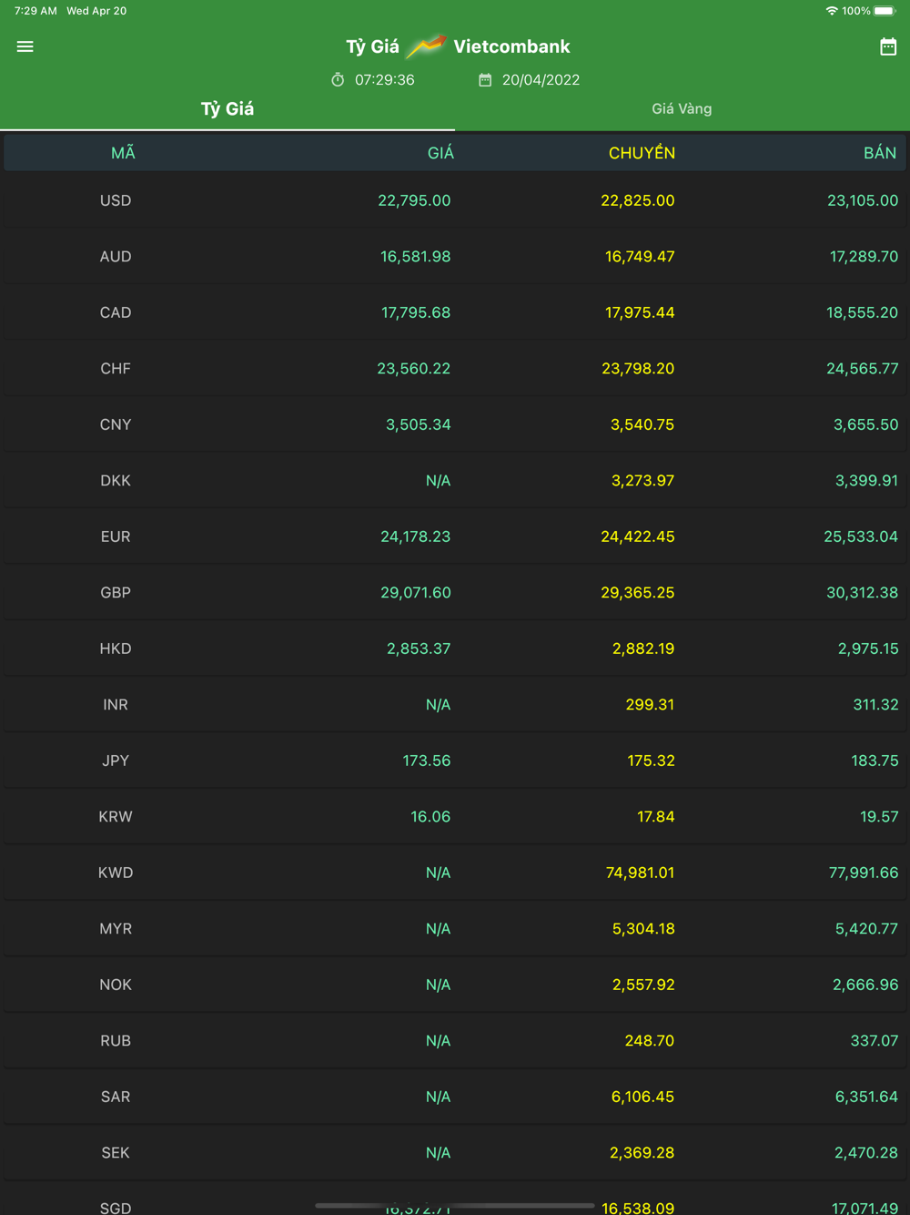910x1215 pixels.
Task: Select the DKK currency code
Action: [x=116, y=481]
